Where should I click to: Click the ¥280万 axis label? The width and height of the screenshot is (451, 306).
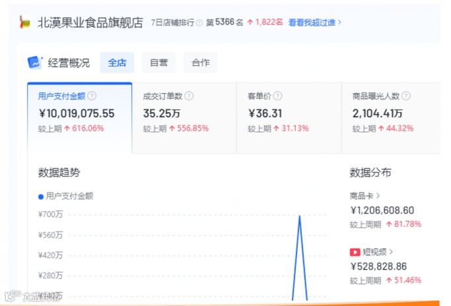[50, 276]
